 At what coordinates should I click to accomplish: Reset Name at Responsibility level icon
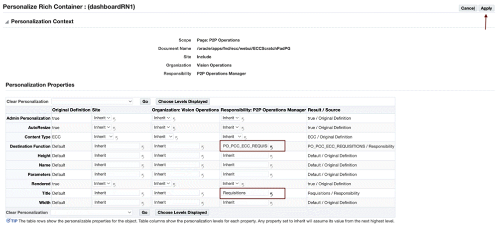[x=271, y=166]
